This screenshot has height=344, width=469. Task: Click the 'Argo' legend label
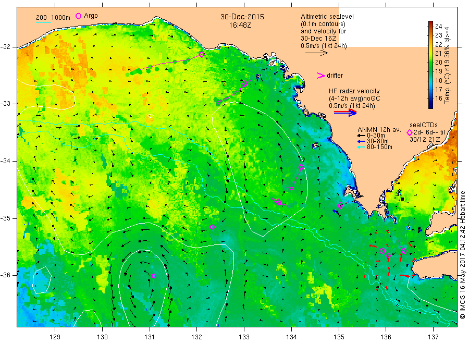(91, 16)
